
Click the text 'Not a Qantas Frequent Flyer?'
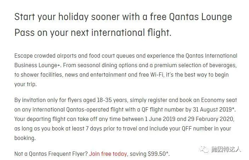point(51,154)
